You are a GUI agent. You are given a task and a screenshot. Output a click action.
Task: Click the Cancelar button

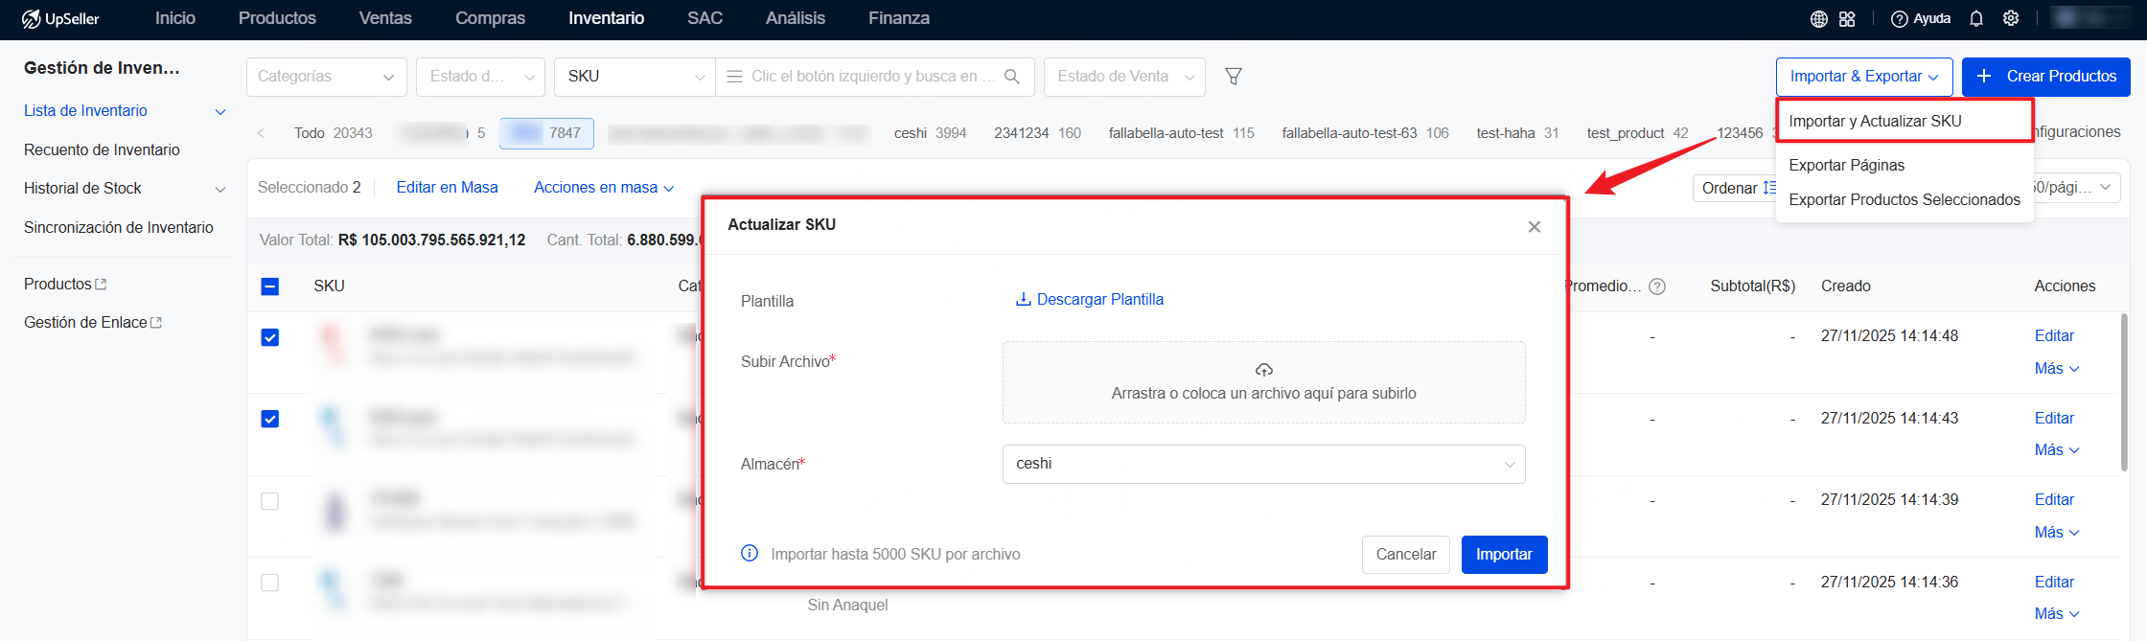click(x=1406, y=555)
